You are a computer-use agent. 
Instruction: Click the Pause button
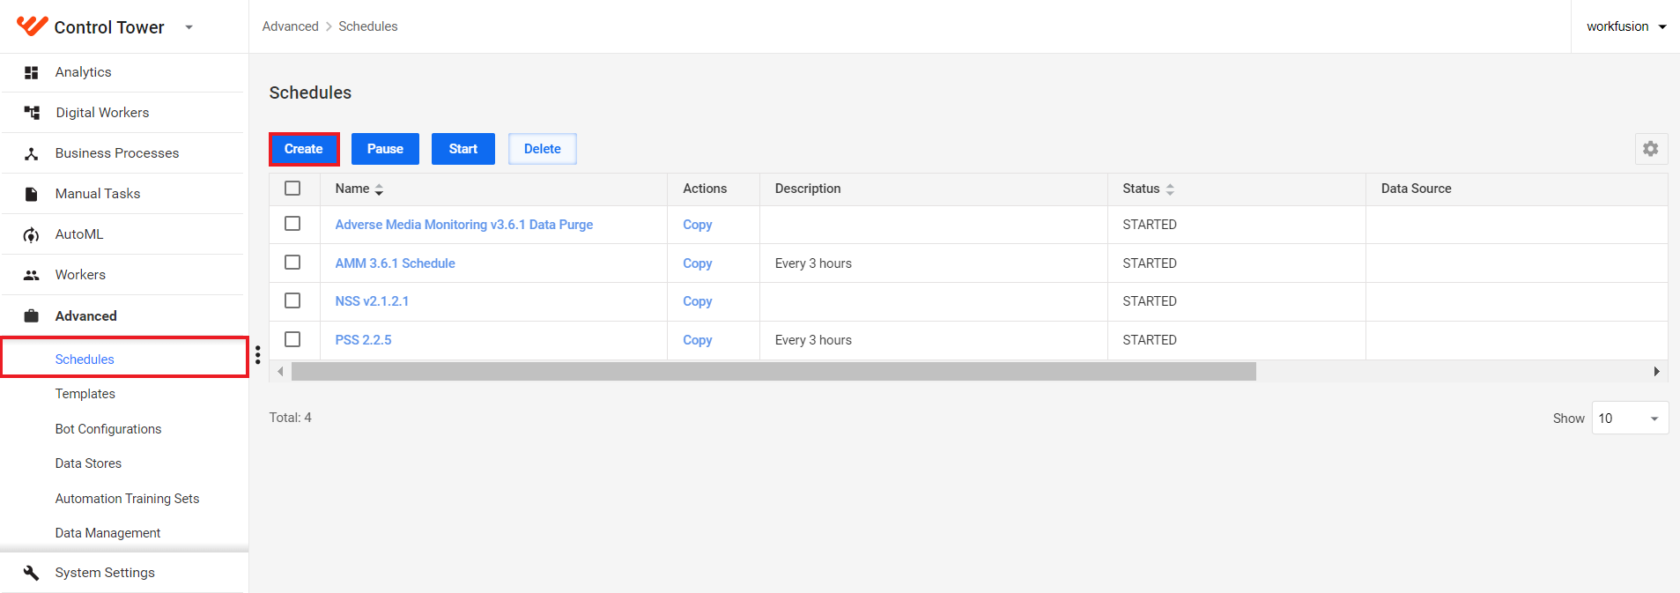pyautogui.click(x=385, y=149)
